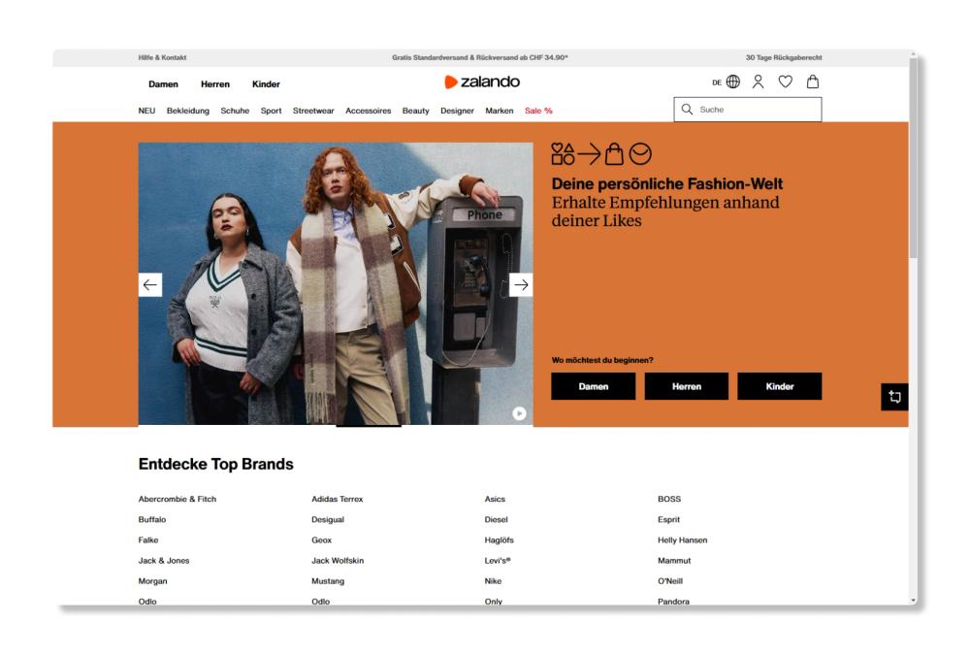Select the Herren top tab
Image resolution: width=970 pixels, height=654 pixels.
tap(215, 84)
